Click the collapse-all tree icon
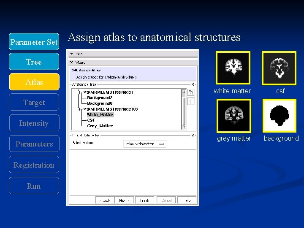304x228 pixels. pos(190,101)
